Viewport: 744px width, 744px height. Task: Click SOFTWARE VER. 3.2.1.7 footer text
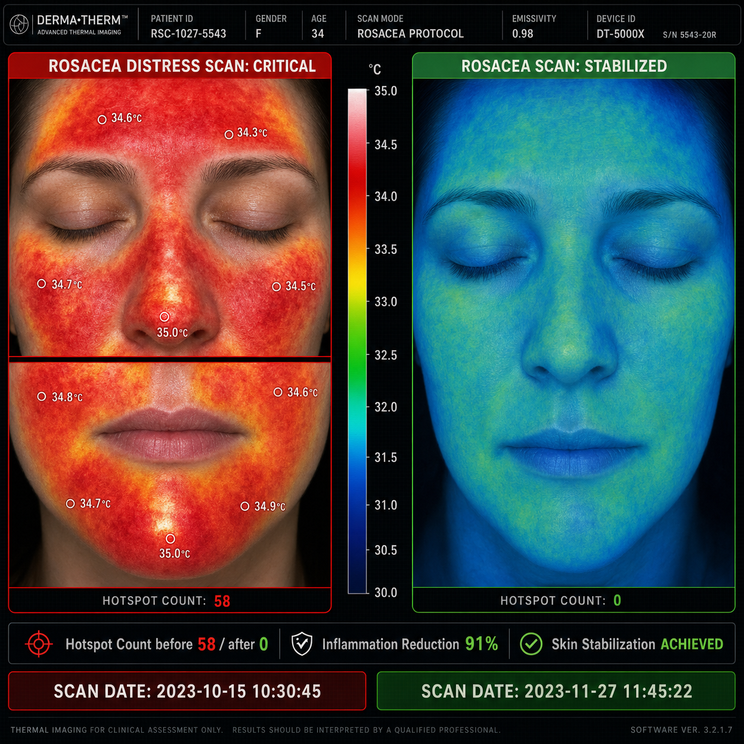tap(681, 730)
